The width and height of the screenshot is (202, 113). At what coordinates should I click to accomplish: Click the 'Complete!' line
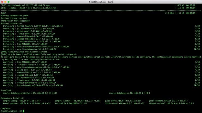[x=6, y=109]
